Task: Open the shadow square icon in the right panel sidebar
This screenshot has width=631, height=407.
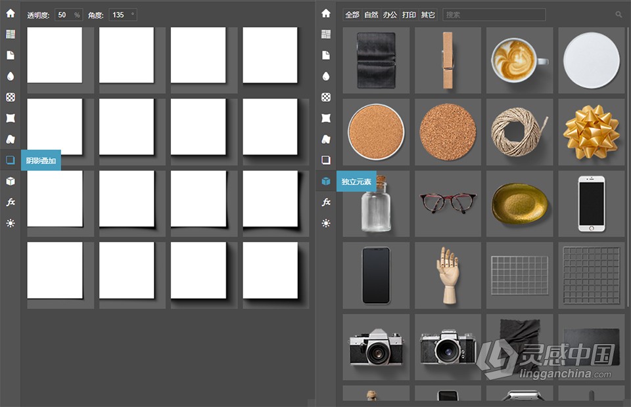Action: tap(326, 160)
